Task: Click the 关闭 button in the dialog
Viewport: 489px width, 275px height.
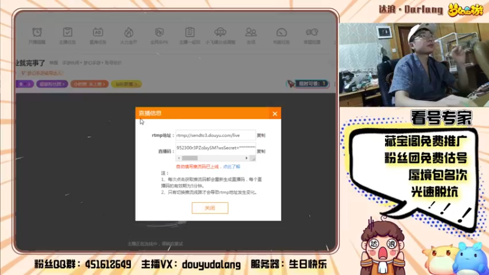Action: coord(210,208)
